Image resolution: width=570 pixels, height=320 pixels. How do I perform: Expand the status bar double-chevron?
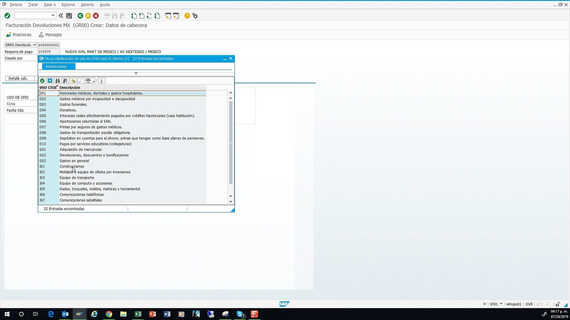tap(484, 304)
